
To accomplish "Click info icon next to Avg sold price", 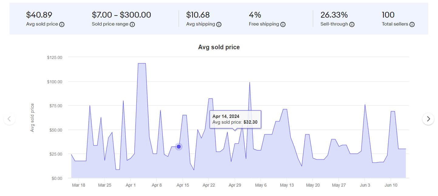I will pyautogui.click(x=62, y=24).
